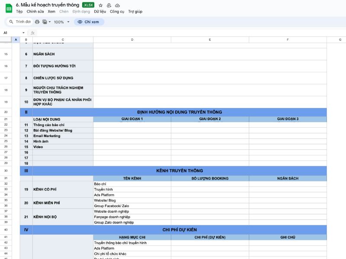The height and width of the screenshot is (259, 346).
Task: Select column D header
Action: tap(132, 40)
